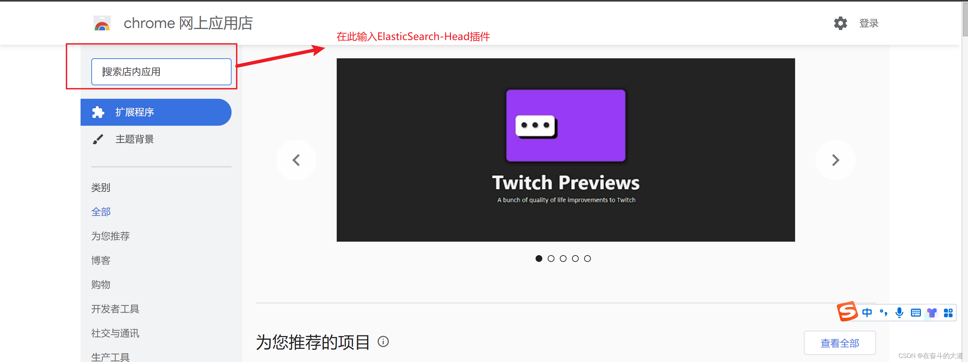Viewport: 968px width, 362px height.
Task: Click the puzzle-piece extensions icon
Action: (98, 112)
